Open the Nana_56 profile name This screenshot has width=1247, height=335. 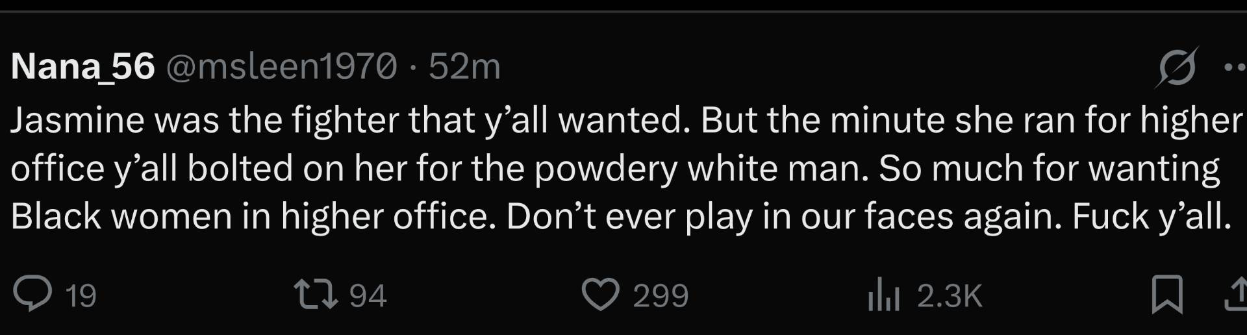click(x=82, y=66)
